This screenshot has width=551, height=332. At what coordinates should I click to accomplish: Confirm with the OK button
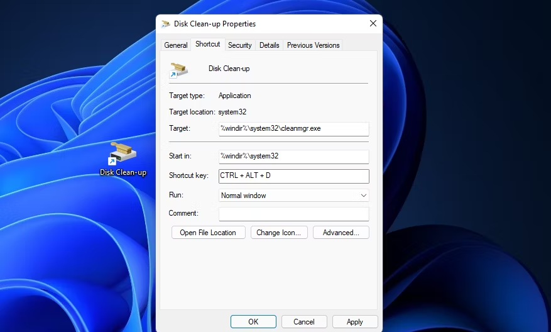253,322
